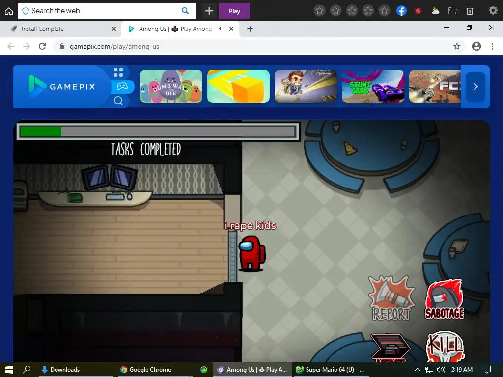Click the 2:19 AM clock
The image size is (503, 377).
click(x=462, y=370)
